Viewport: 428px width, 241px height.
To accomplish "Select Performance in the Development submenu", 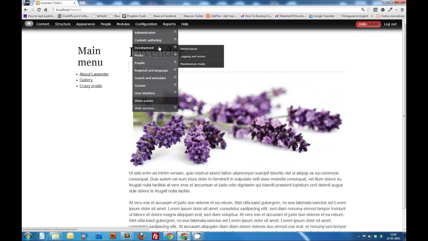I will tap(201, 49).
